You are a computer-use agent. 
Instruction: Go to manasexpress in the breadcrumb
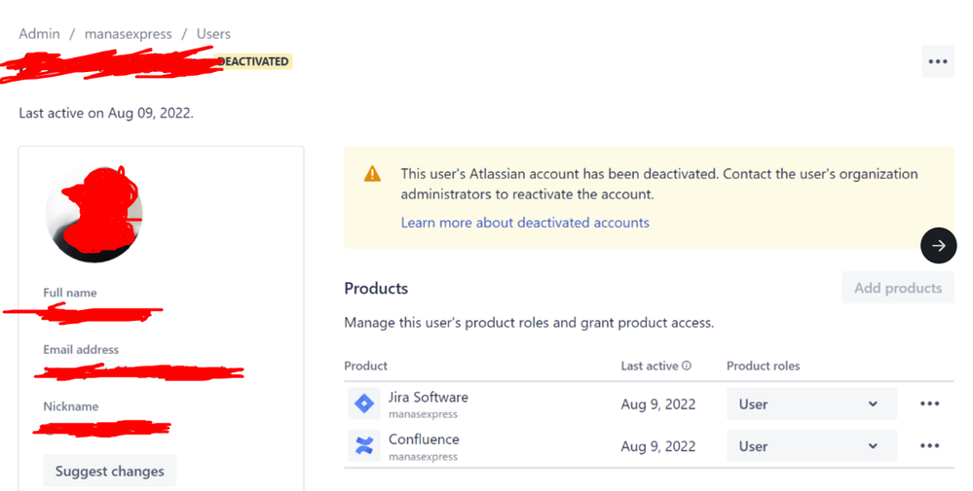(128, 34)
